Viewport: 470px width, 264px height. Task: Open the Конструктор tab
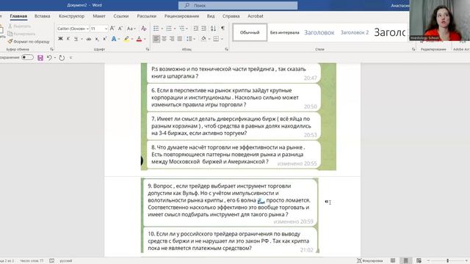[x=72, y=16]
